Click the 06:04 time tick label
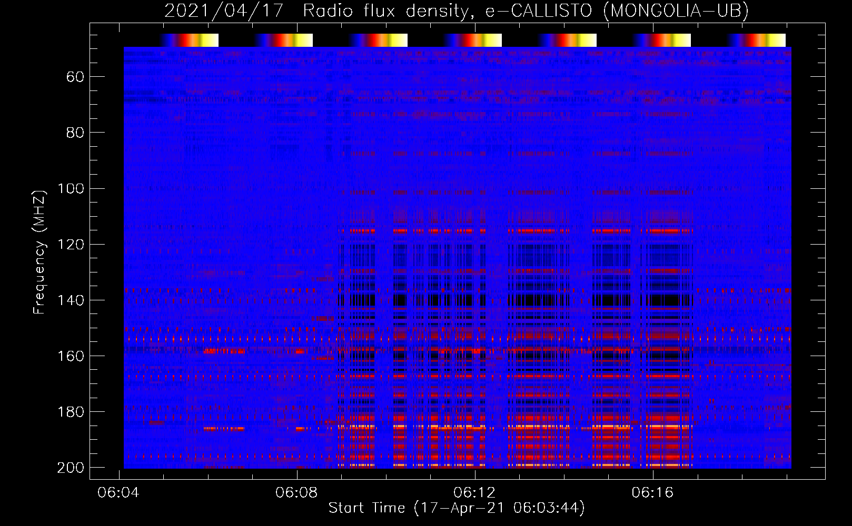 click(x=118, y=492)
